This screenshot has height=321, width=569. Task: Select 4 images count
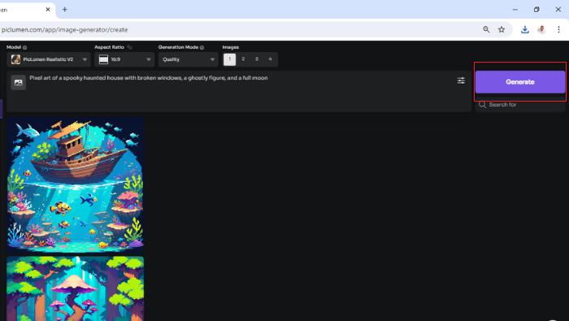tap(270, 59)
